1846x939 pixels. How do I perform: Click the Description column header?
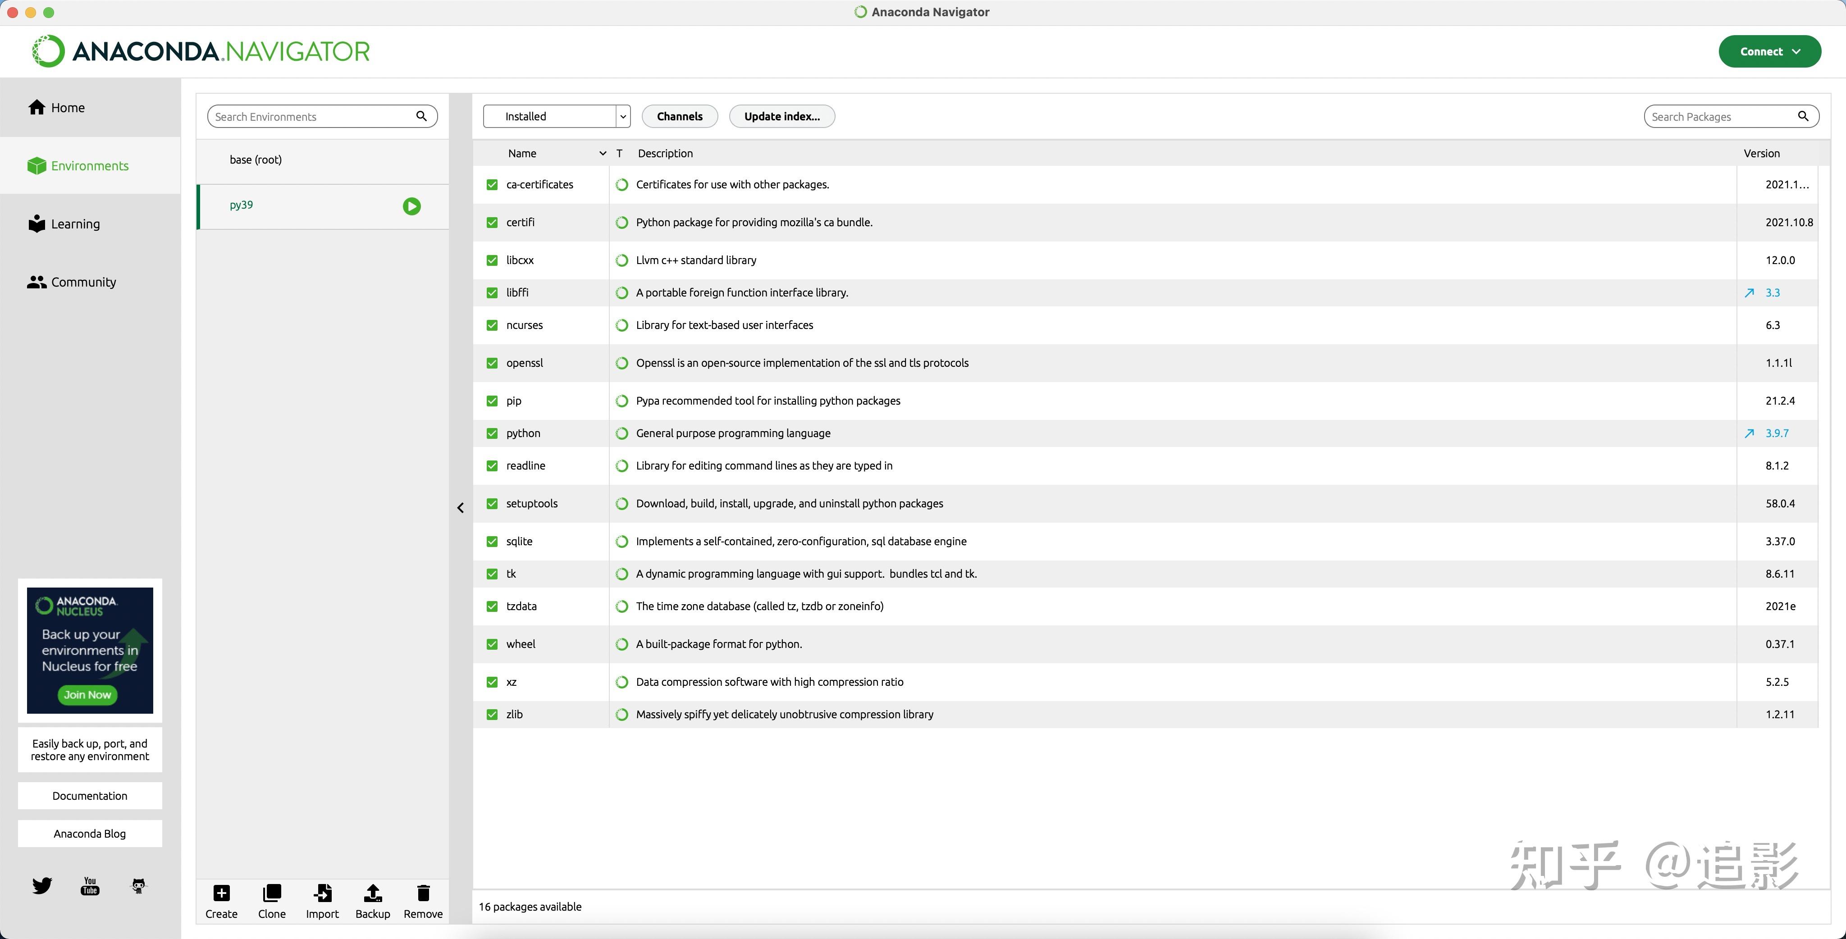[x=665, y=153]
